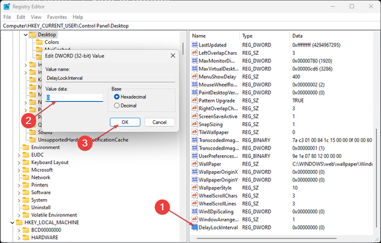Cancel the Edit DWORD dialog
This screenshot has width=381, height=243.
point(159,122)
